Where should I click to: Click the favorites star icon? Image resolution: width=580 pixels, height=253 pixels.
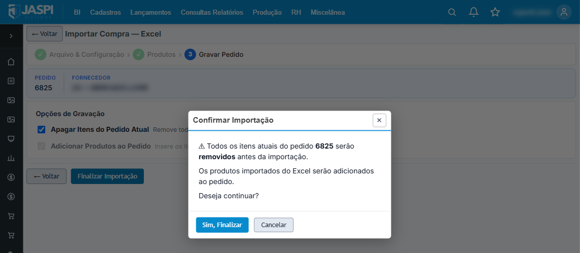coord(495,12)
